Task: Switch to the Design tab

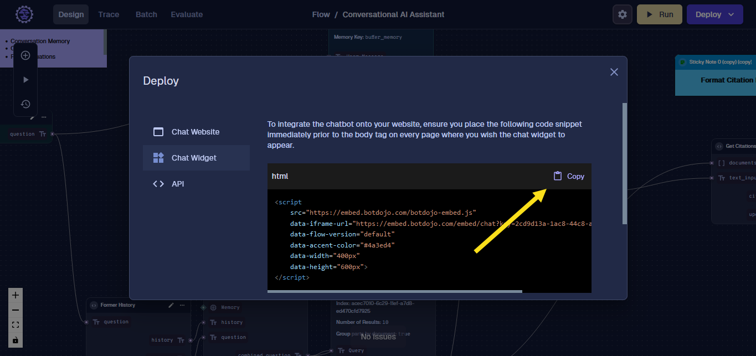Action: [71, 14]
